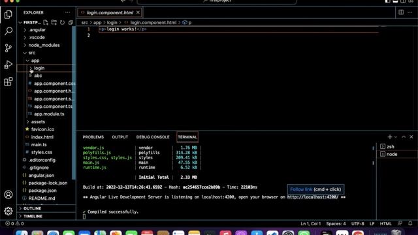This screenshot has width=418, height=235.
Task: Close the terminal panel
Action: pos(411,137)
